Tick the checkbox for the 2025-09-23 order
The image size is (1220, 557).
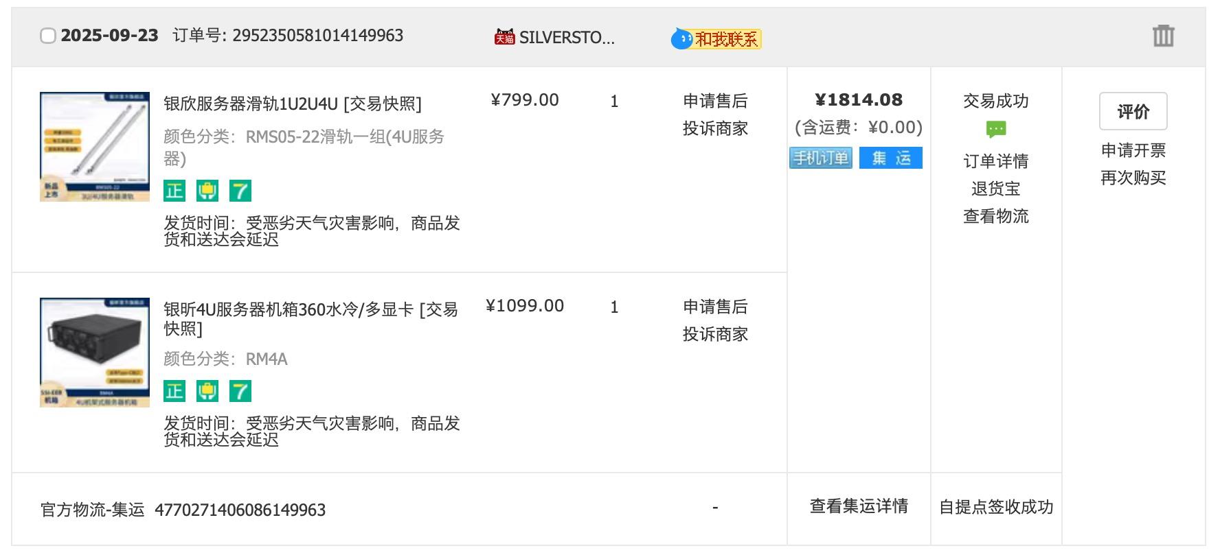48,36
